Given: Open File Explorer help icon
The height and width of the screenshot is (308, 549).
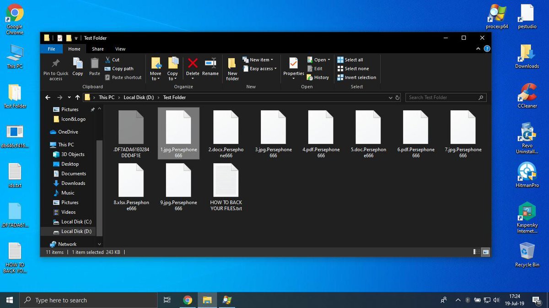Looking at the screenshot, I should click(x=487, y=49).
